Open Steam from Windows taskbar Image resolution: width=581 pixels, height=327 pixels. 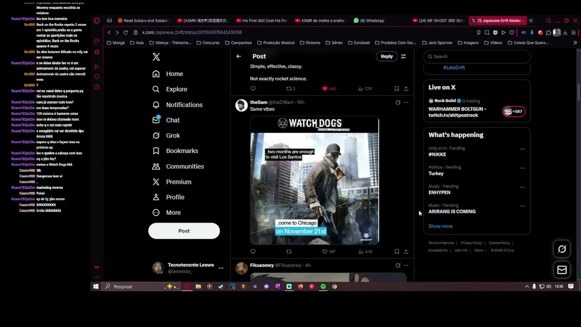pos(221,287)
